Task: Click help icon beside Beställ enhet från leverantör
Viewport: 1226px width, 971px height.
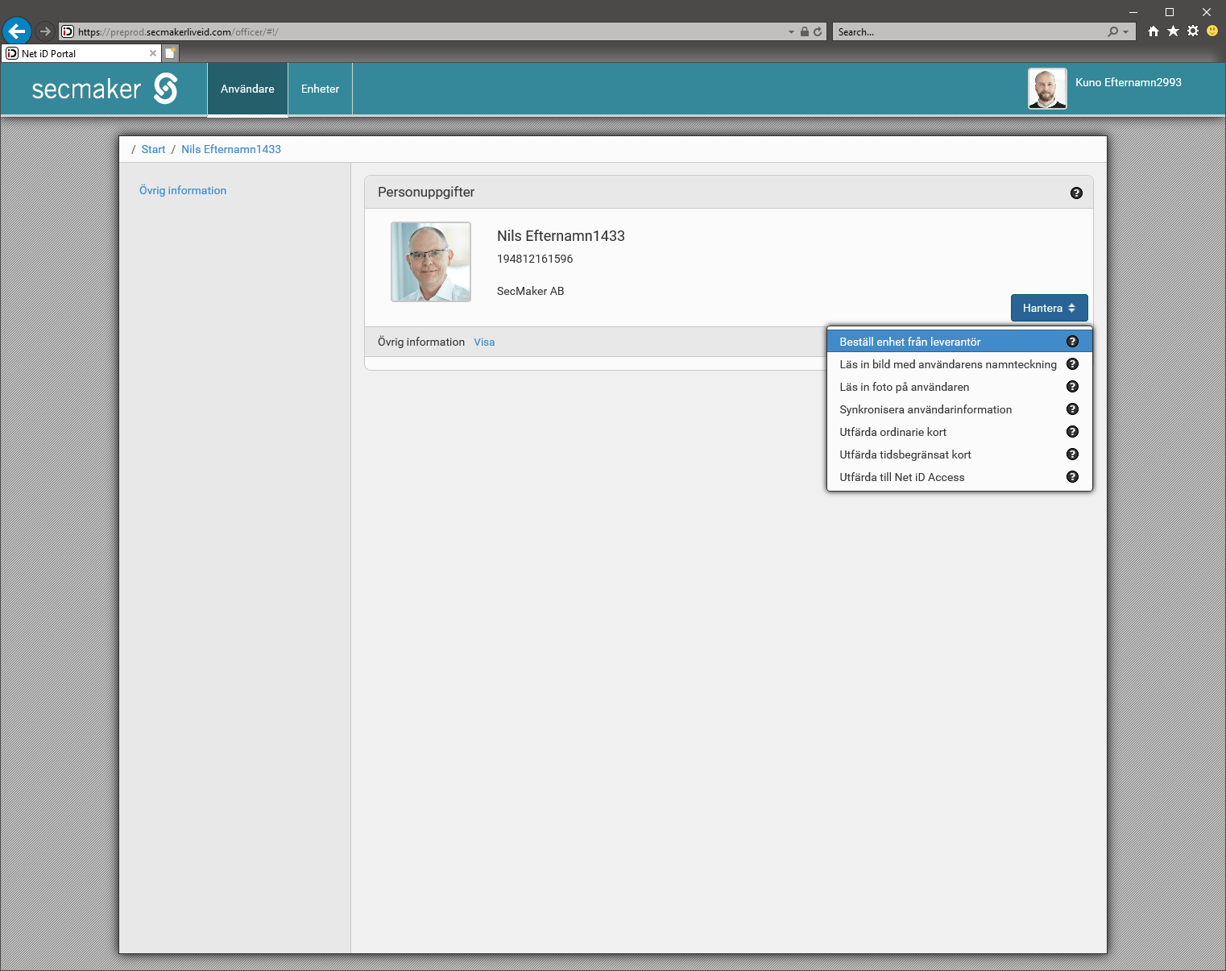Action: point(1072,342)
